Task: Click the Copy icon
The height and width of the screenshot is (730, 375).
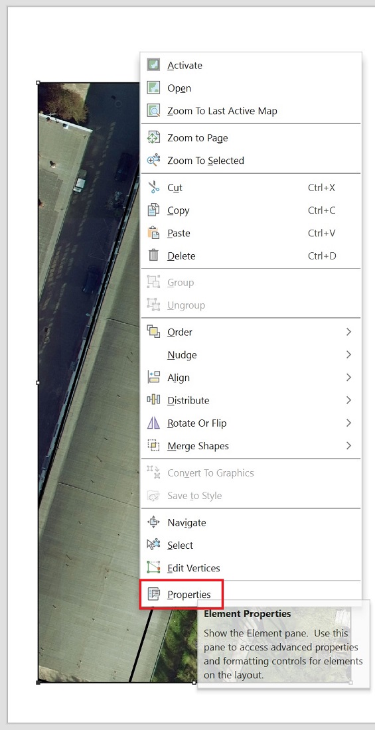Action: click(x=153, y=210)
